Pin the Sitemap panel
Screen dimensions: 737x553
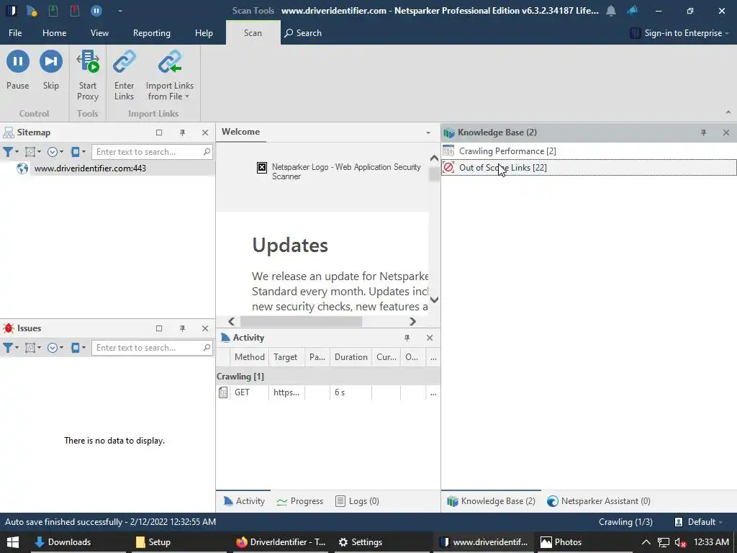(182, 132)
